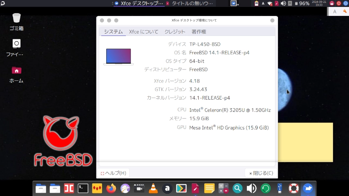Open the yellow sticky notes dock icon
Screen dimensions: 349x196
click(209, 188)
